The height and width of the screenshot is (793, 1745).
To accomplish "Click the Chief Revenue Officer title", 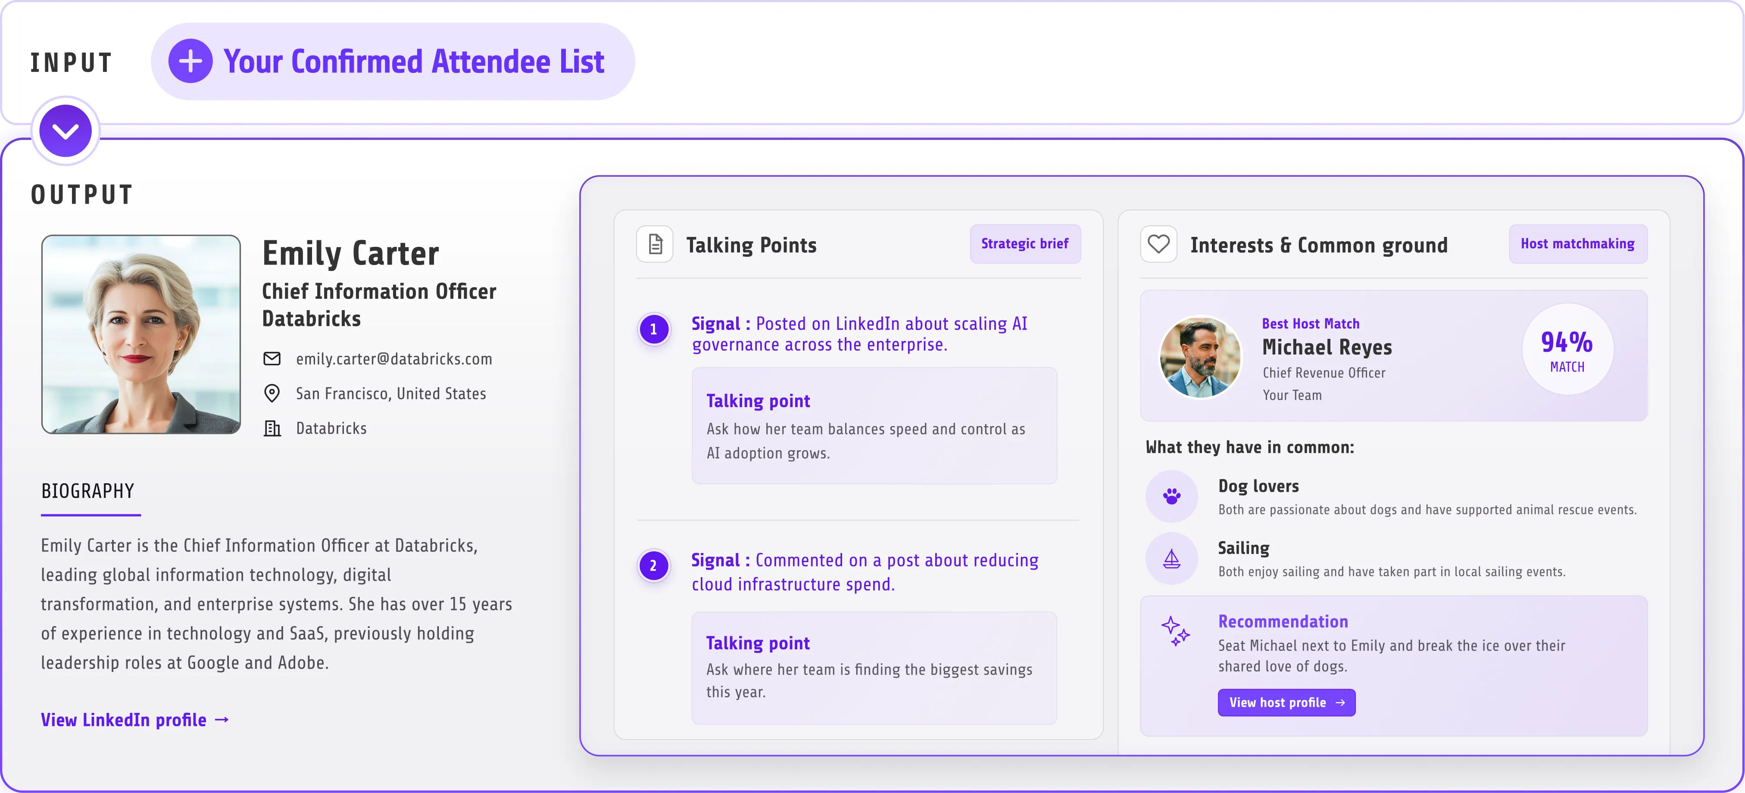I will coord(1324,373).
